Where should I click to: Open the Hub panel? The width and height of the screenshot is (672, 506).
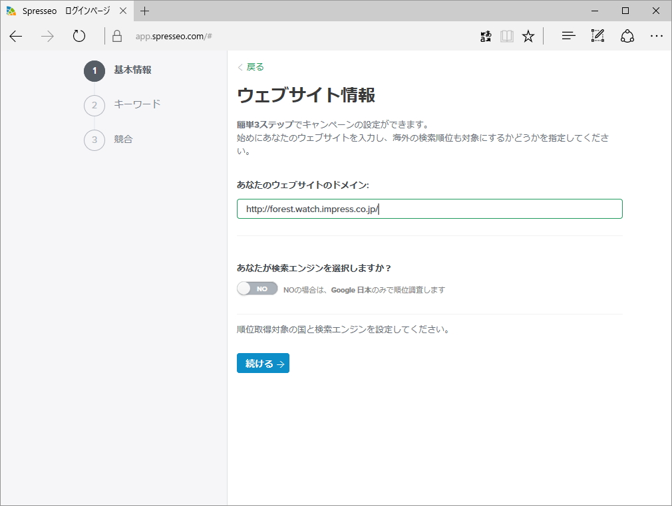pyautogui.click(x=568, y=36)
